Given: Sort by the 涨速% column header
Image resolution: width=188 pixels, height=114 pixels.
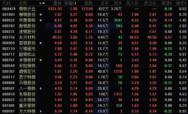Looking at the screenshot, I should (167, 3).
